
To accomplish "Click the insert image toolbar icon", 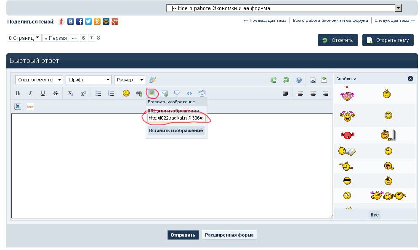I will [x=152, y=93].
